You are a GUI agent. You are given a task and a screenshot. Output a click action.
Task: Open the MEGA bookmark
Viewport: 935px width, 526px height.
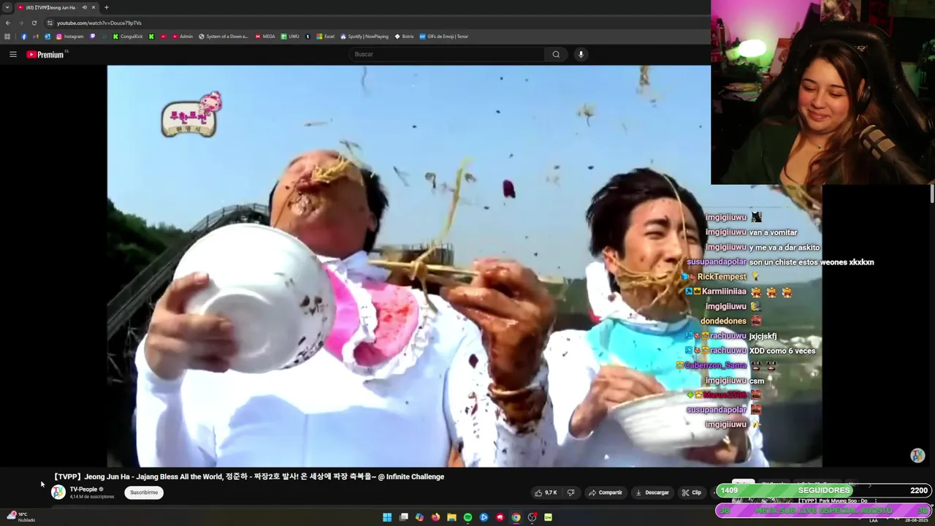pyautogui.click(x=265, y=37)
